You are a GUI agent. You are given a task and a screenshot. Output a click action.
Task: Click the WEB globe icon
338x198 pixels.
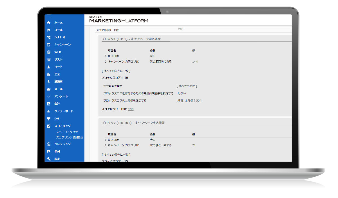49,52
